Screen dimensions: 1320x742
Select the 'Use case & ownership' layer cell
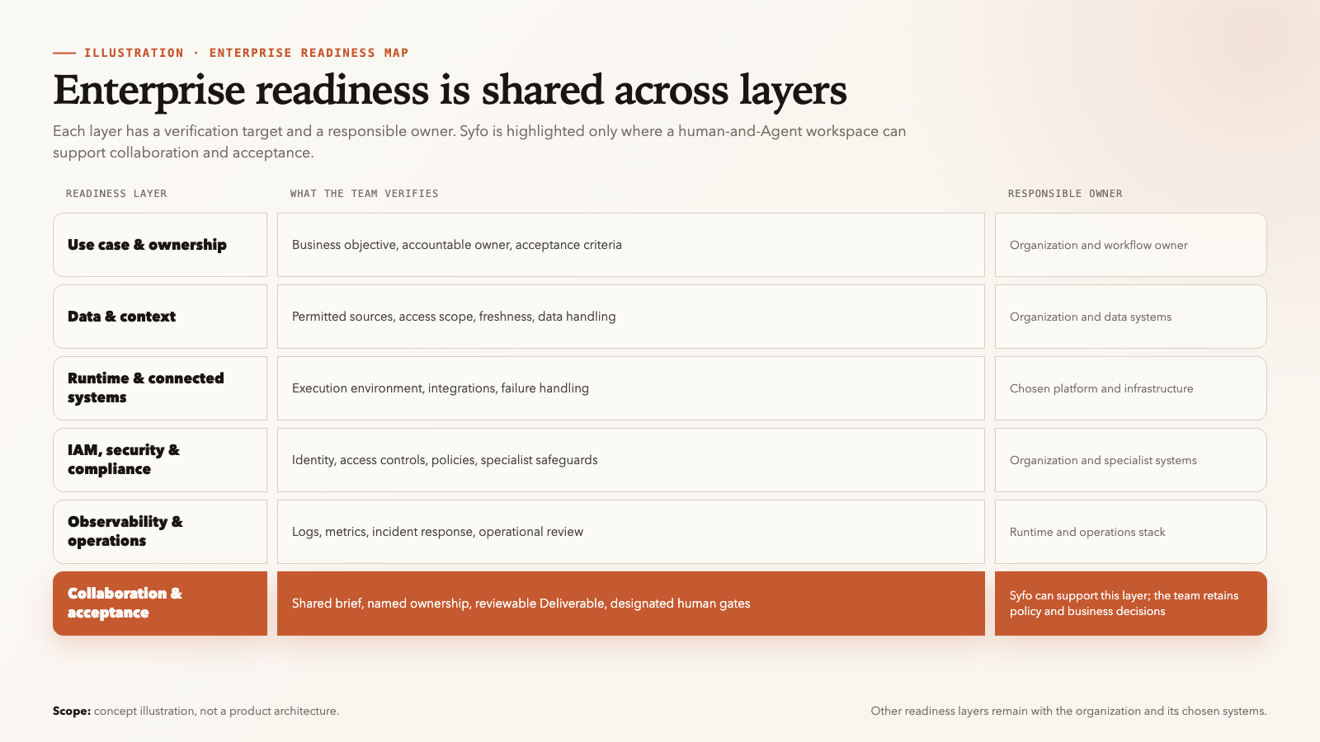(x=160, y=245)
